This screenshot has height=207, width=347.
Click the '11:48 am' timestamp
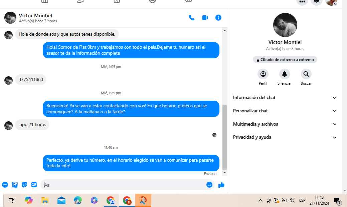[x=111, y=147]
